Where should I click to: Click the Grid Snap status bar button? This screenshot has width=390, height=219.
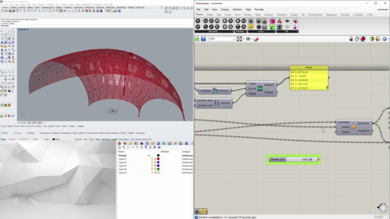tap(78, 139)
